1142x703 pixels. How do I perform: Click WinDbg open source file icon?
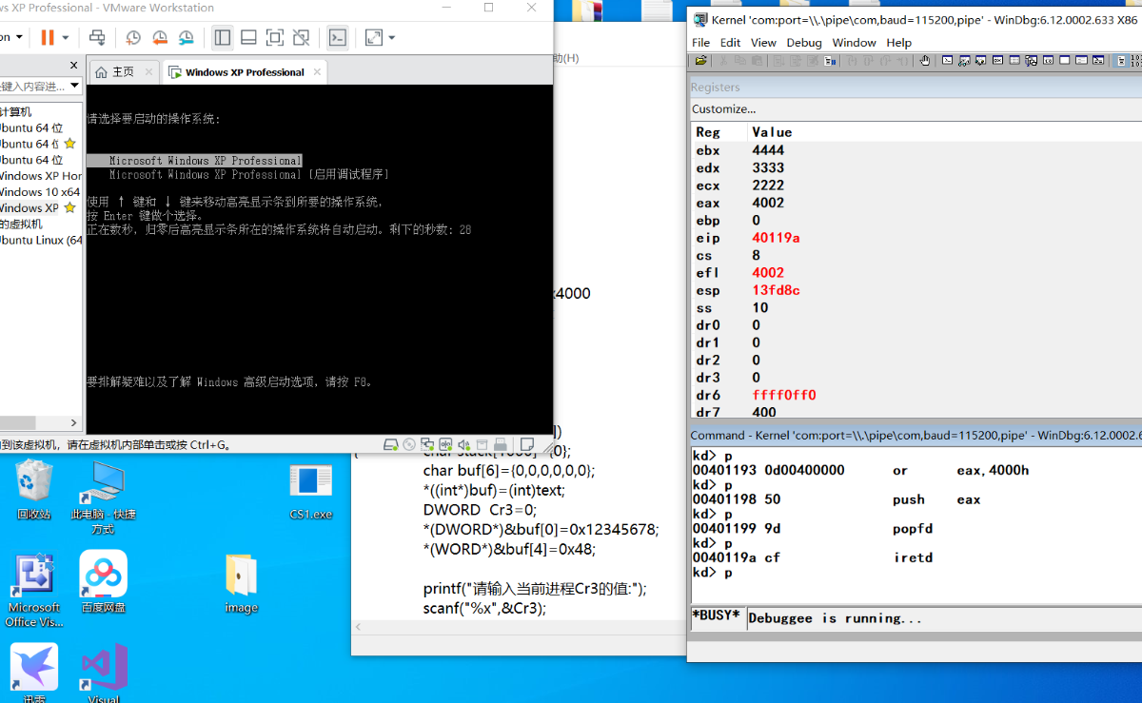[x=701, y=61]
